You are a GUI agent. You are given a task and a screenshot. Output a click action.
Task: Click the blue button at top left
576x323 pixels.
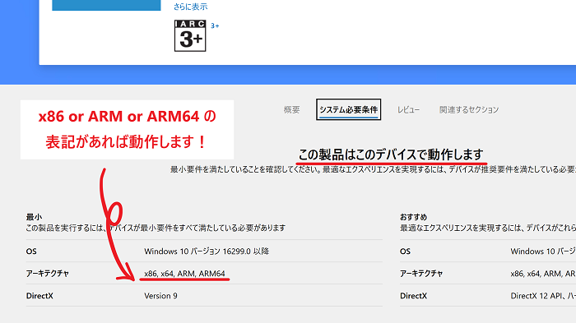point(106,5)
